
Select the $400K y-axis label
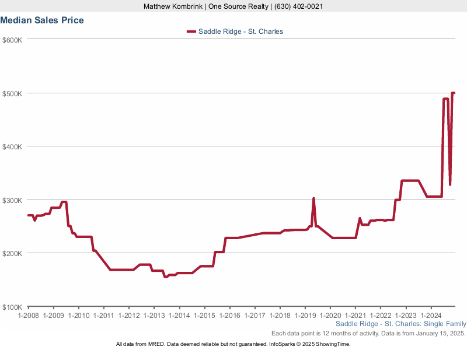coord(12,146)
